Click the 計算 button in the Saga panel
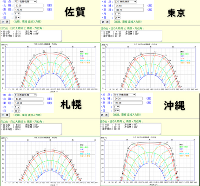This screenshot has width=200, height=186. coord(5,22)
